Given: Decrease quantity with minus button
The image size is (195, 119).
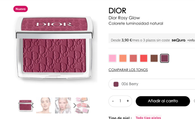Looking at the screenshot, I should pos(113,101).
